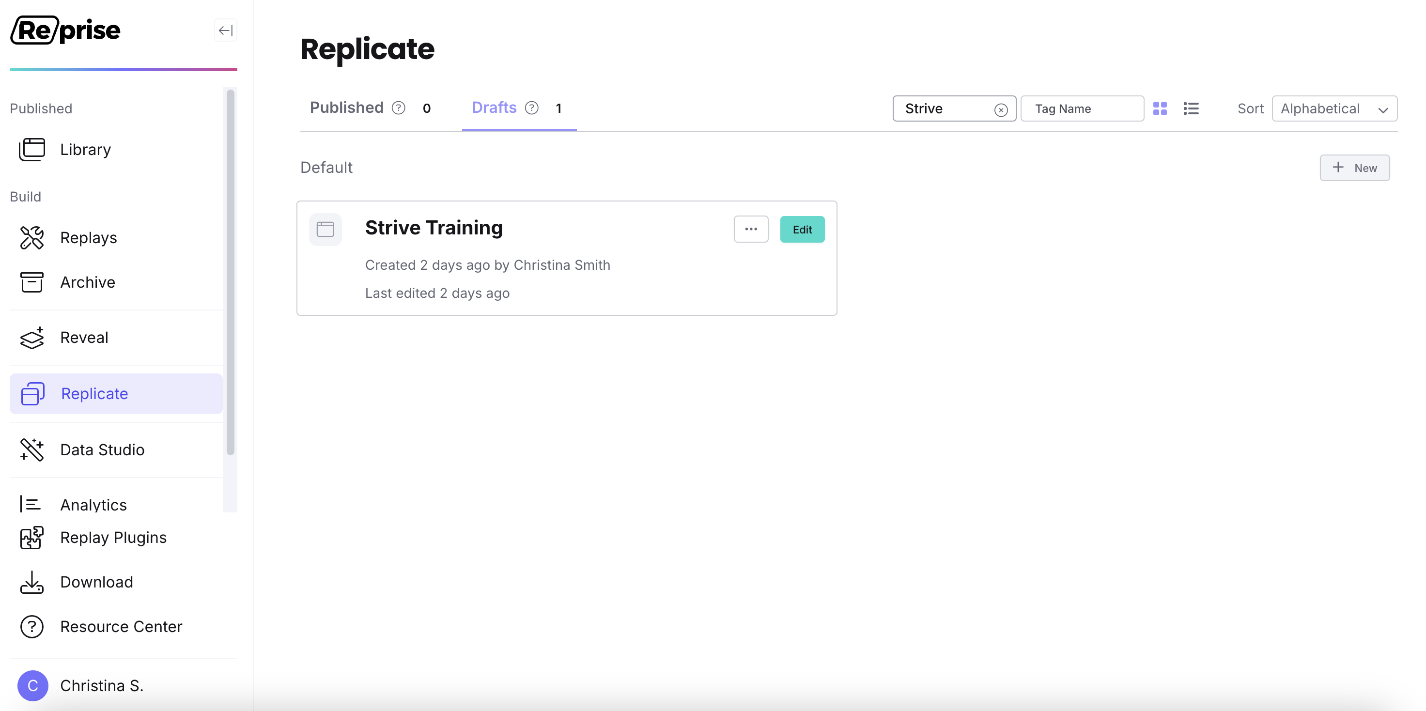The image size is (1426, 711).
Task: Switch to the Published tab
Action: [x=346, y=108]
